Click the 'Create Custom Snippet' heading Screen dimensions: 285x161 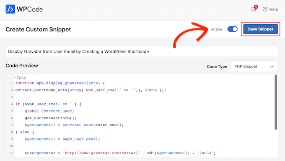click(38, 29)
